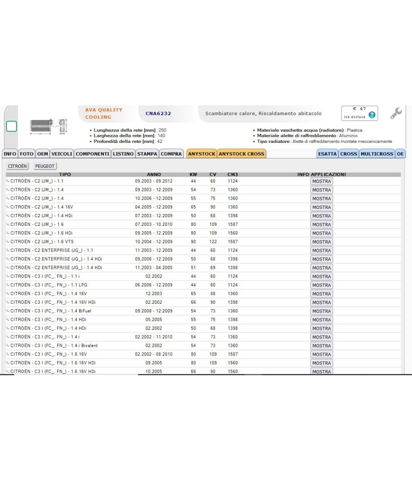
Task: Select the OEM tab
Action: [x=43, y=153]
